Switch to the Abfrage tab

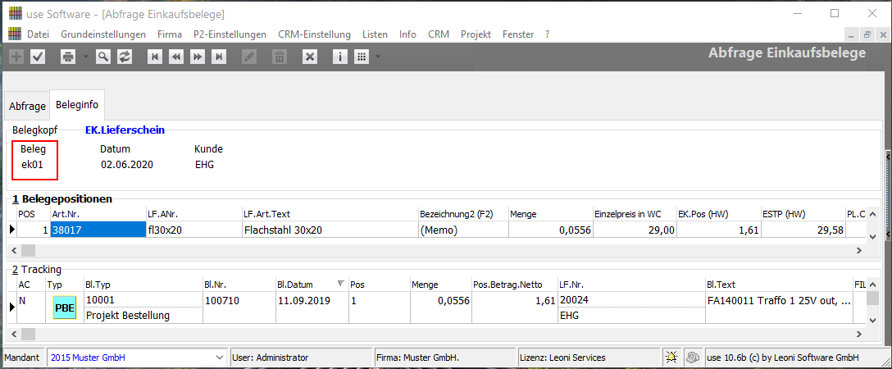tap(27, 107)
